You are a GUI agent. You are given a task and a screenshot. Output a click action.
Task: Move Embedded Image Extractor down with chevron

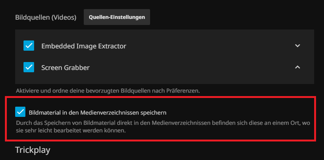[297, 46]
